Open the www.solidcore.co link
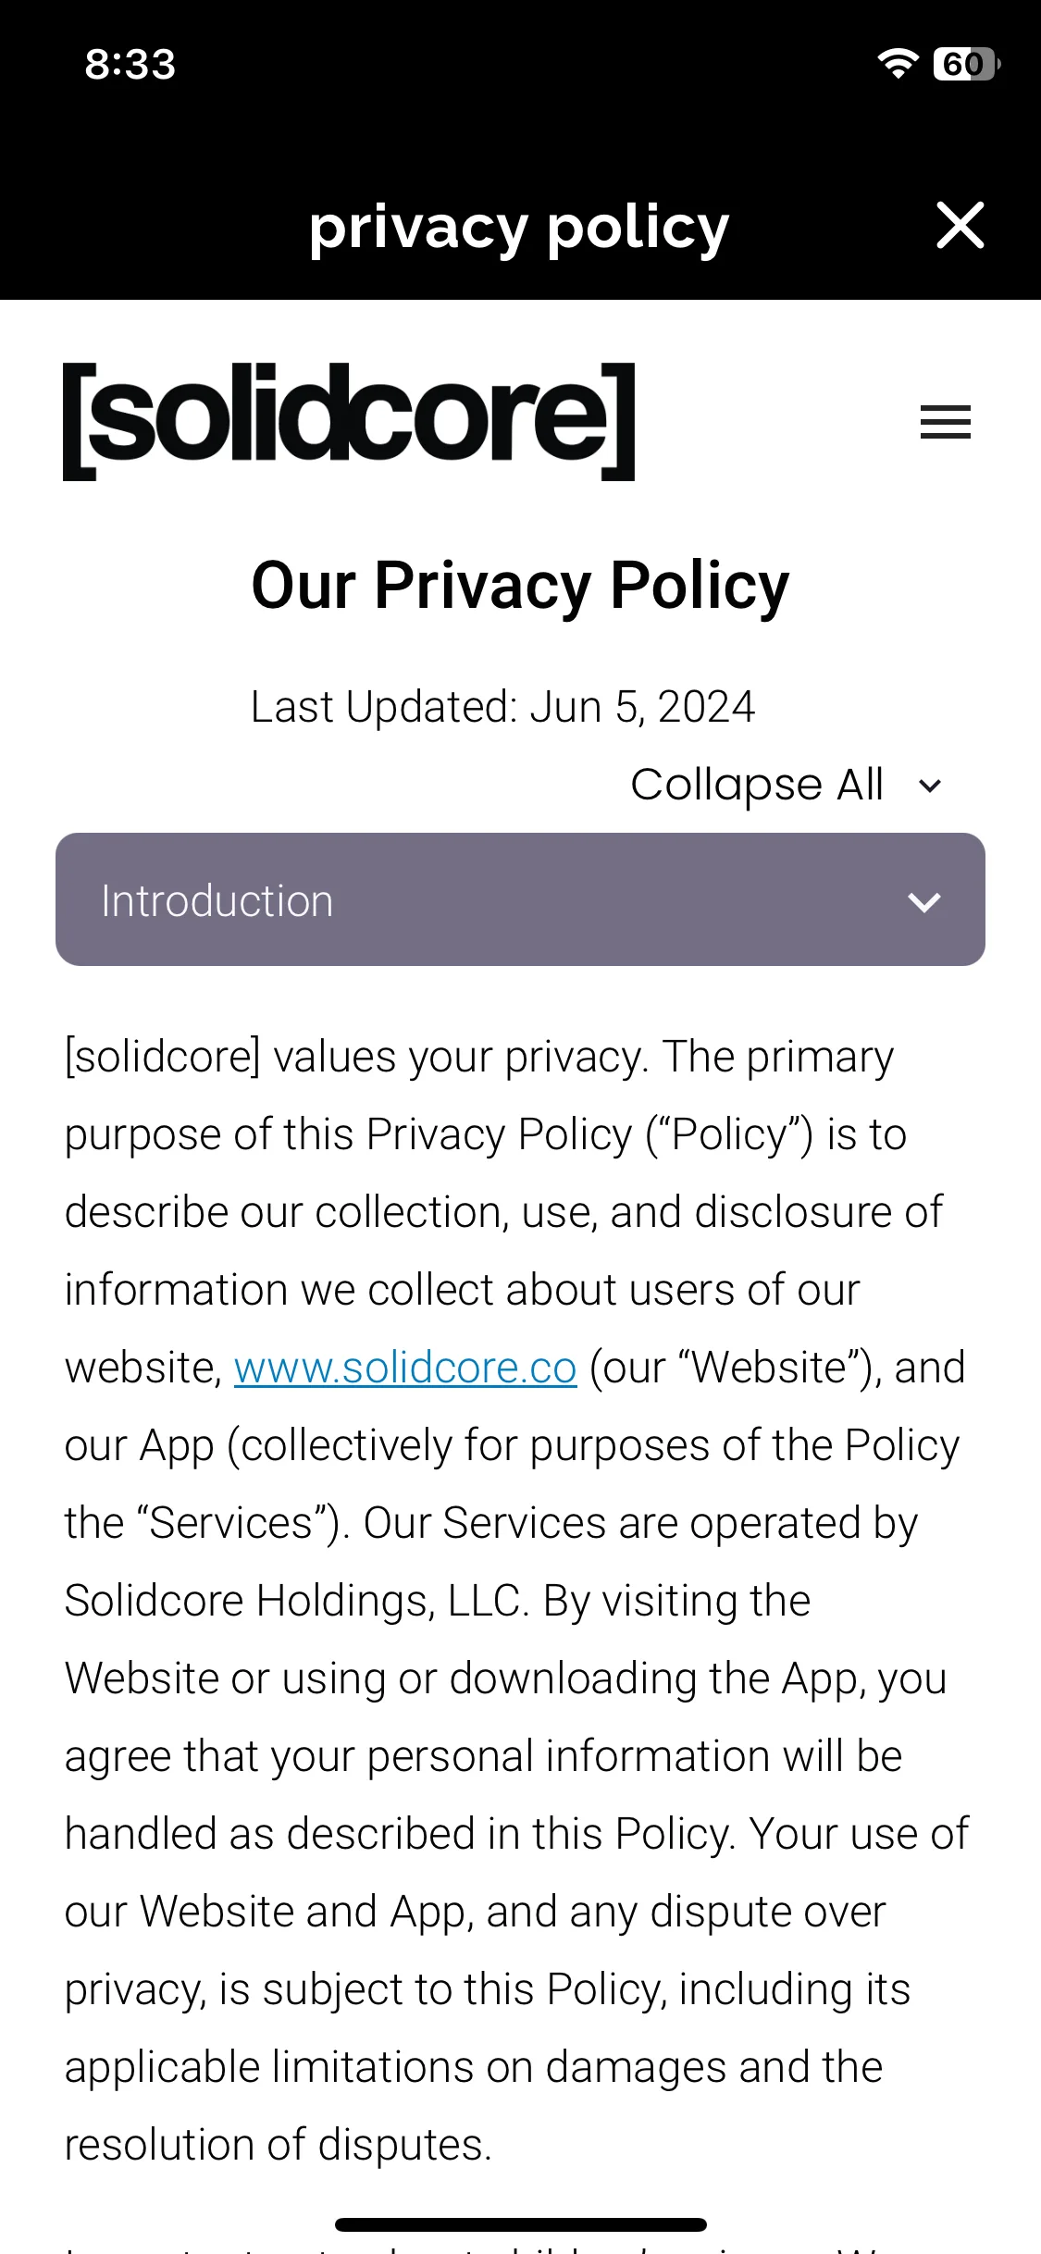Image resolution: width=1041 pixels, height=2254 pixels. click(x=405, y=1368)
